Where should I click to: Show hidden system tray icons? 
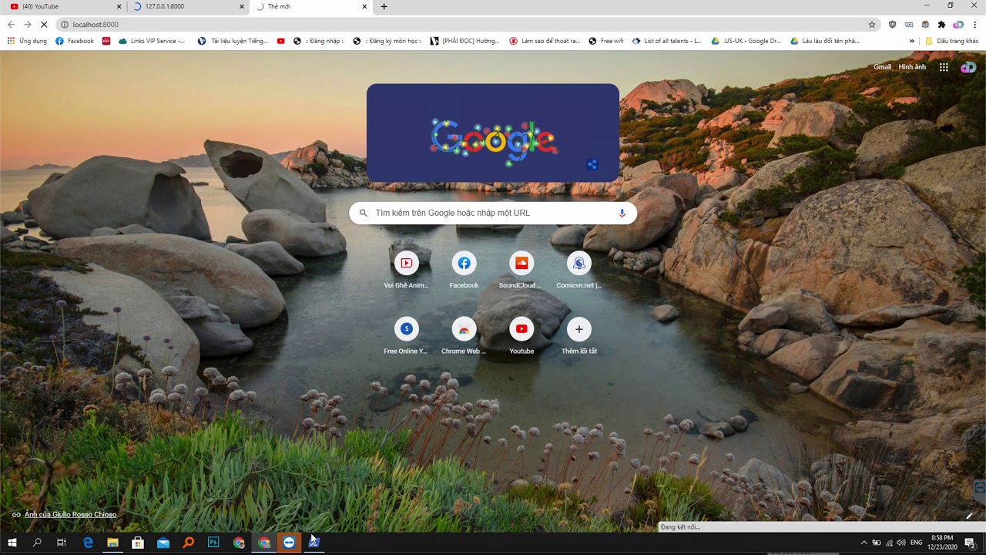(864, 543)
